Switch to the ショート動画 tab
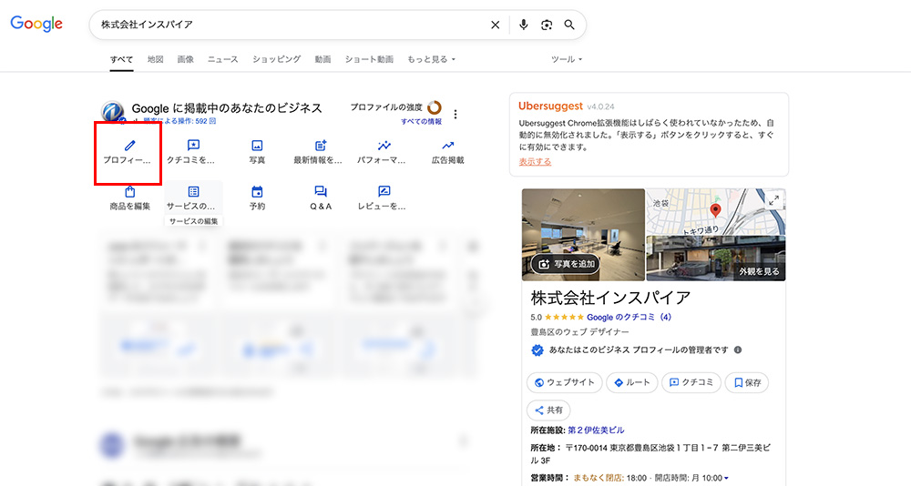 369,59
